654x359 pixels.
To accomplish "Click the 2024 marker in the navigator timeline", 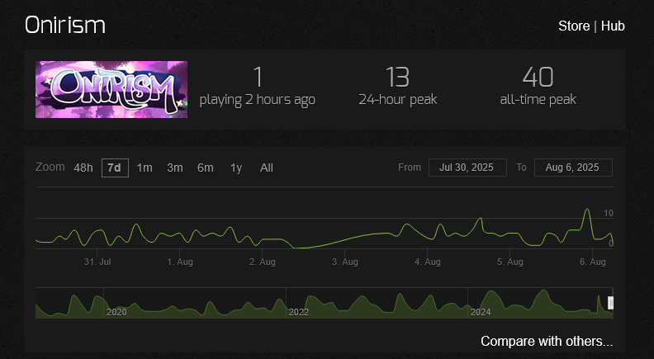I will 481,312.
